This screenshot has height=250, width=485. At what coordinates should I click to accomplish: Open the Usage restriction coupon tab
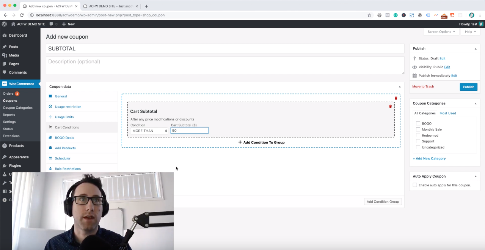tap(68, 107)
